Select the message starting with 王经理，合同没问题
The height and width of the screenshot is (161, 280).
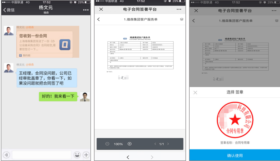47,78
